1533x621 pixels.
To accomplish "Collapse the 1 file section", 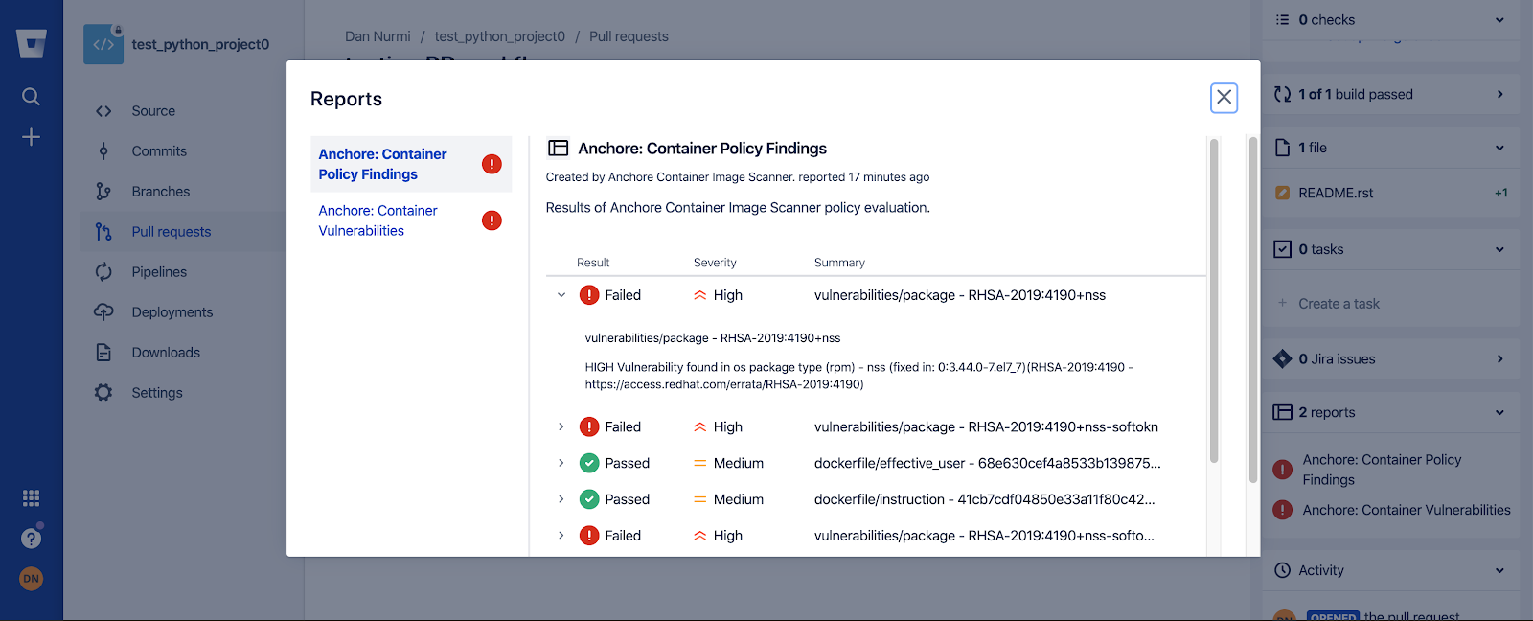I will pos(1499,148).
